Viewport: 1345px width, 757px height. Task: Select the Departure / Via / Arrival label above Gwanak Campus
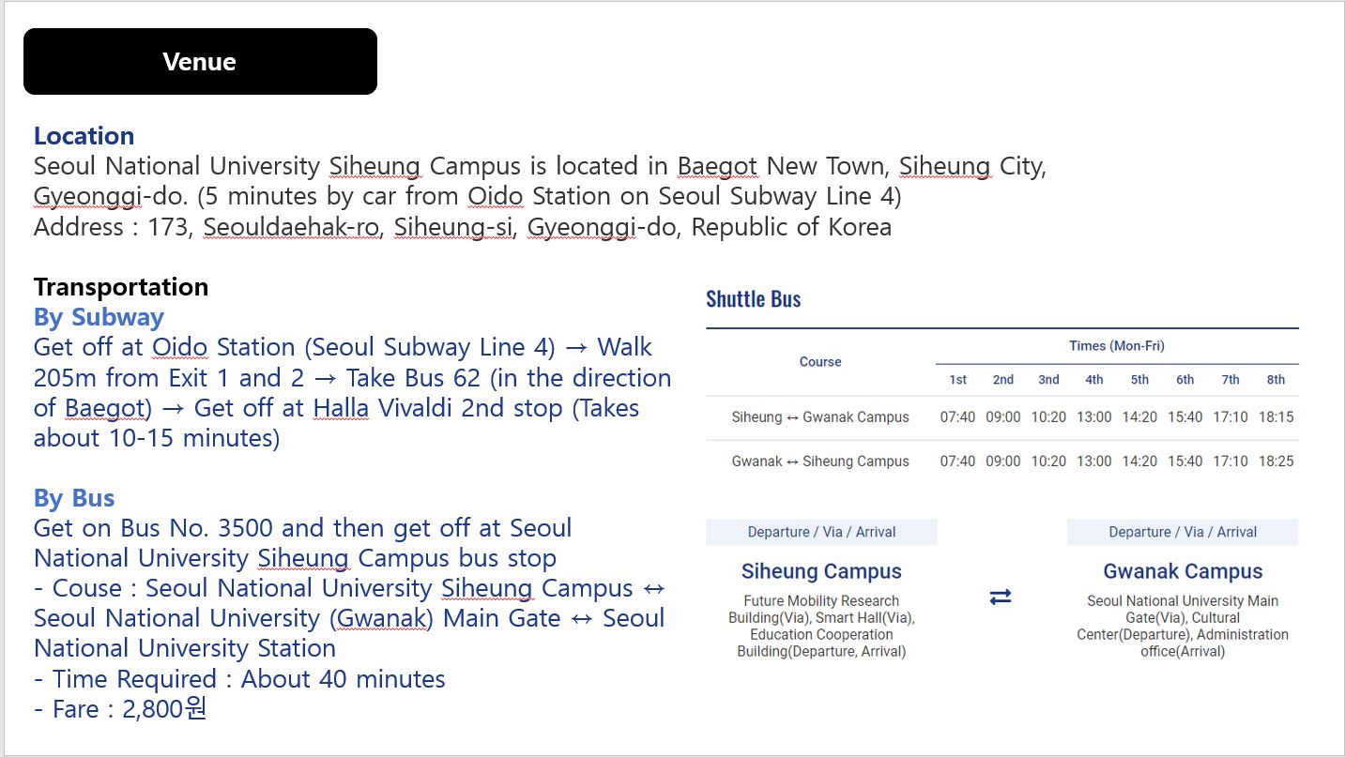pyautogui.click(x=1183, y=532)
